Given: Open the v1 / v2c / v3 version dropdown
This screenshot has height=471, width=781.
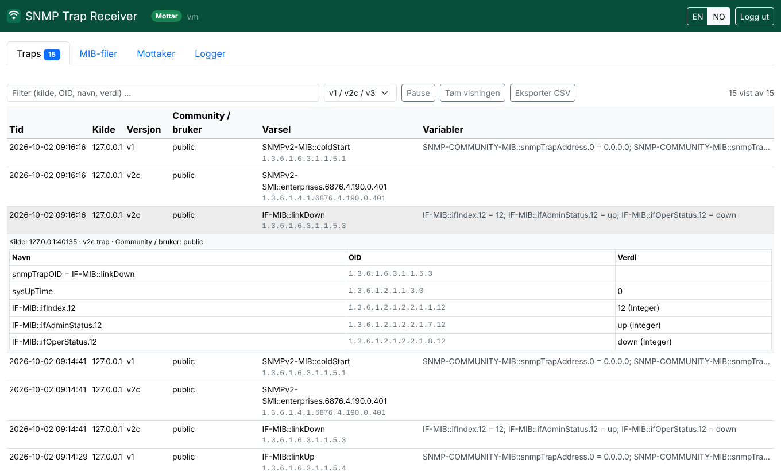Looking at the screenshot, I should click(360, 93).
